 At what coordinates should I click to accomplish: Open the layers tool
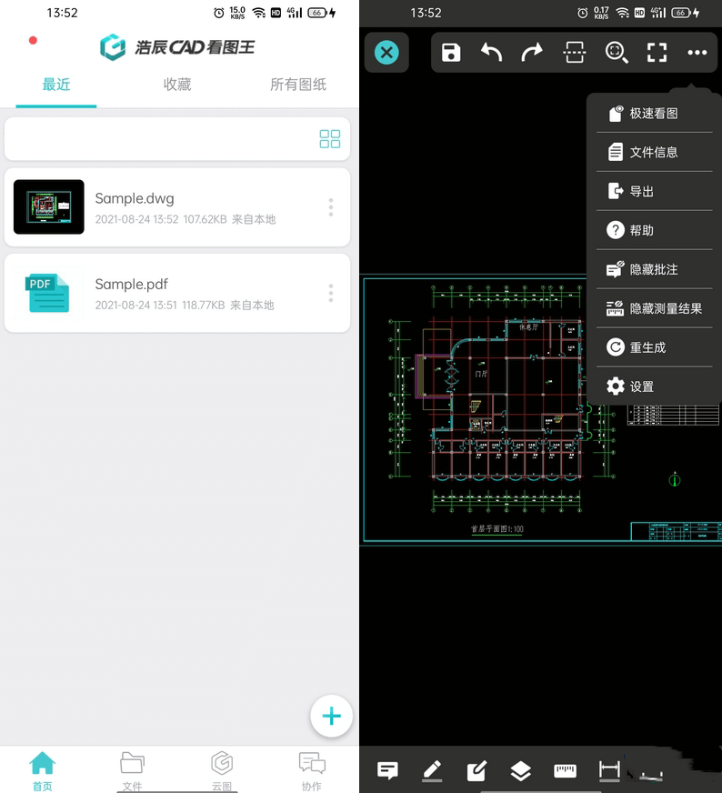click(x=520, y=771)
